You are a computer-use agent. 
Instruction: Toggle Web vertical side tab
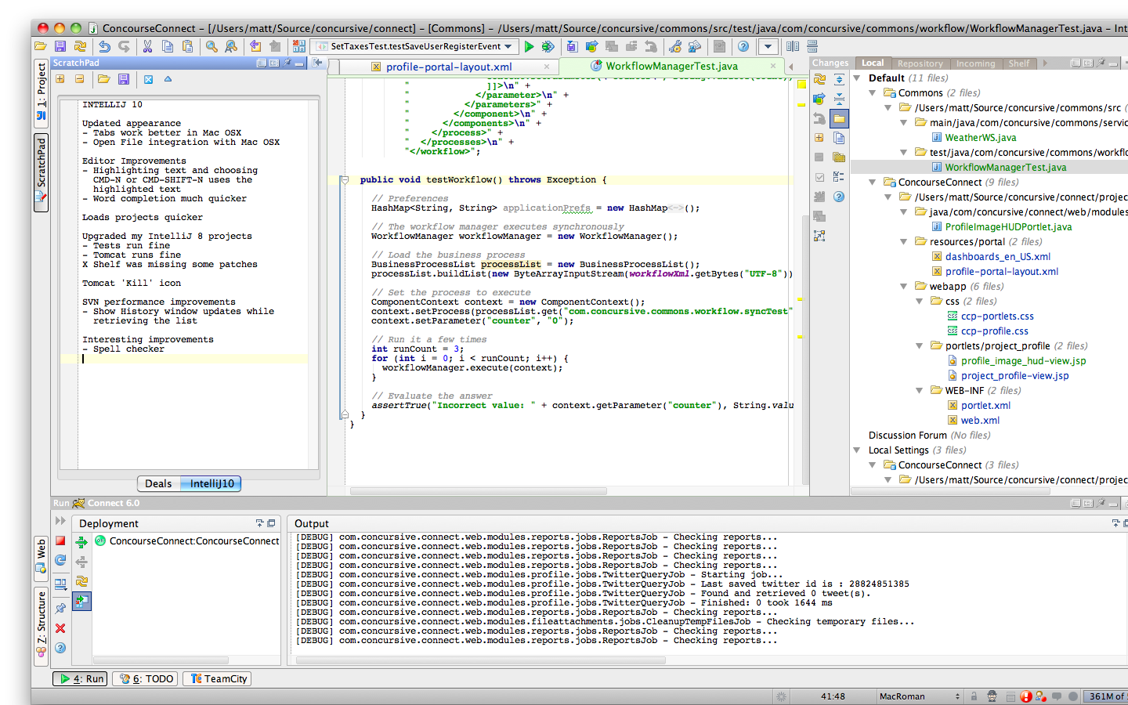[x=42, y=559]
